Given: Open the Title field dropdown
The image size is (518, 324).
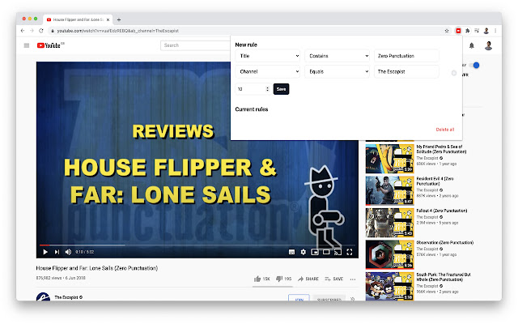Looking at the screenshot, I should (268, 56).
